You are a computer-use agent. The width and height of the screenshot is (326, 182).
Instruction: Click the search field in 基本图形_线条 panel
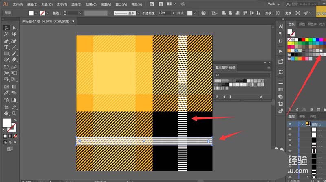pyautogui.click(x=244, y=75)
